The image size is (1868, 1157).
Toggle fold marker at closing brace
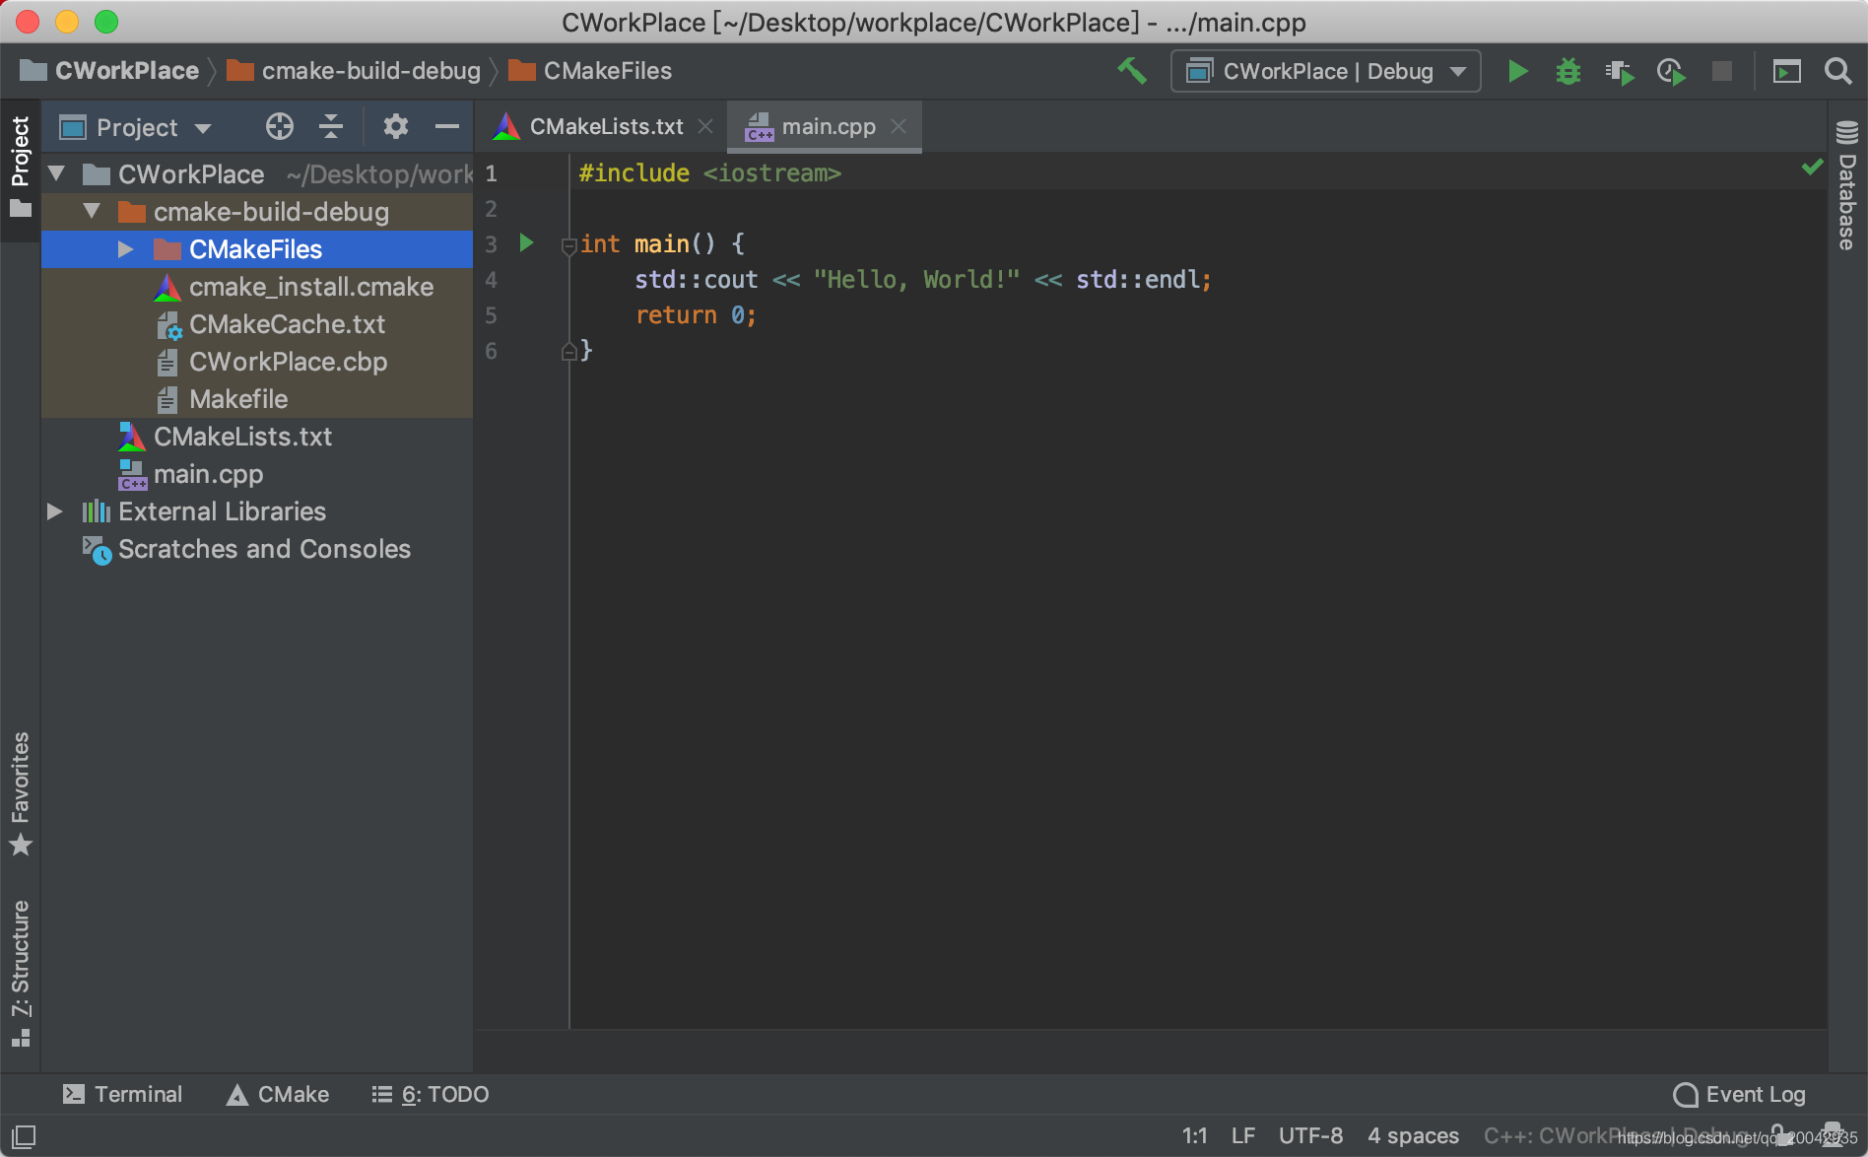click(568, 351)
